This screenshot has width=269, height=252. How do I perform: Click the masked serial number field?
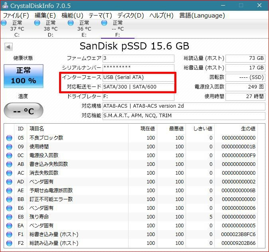(x=138, y=68)
